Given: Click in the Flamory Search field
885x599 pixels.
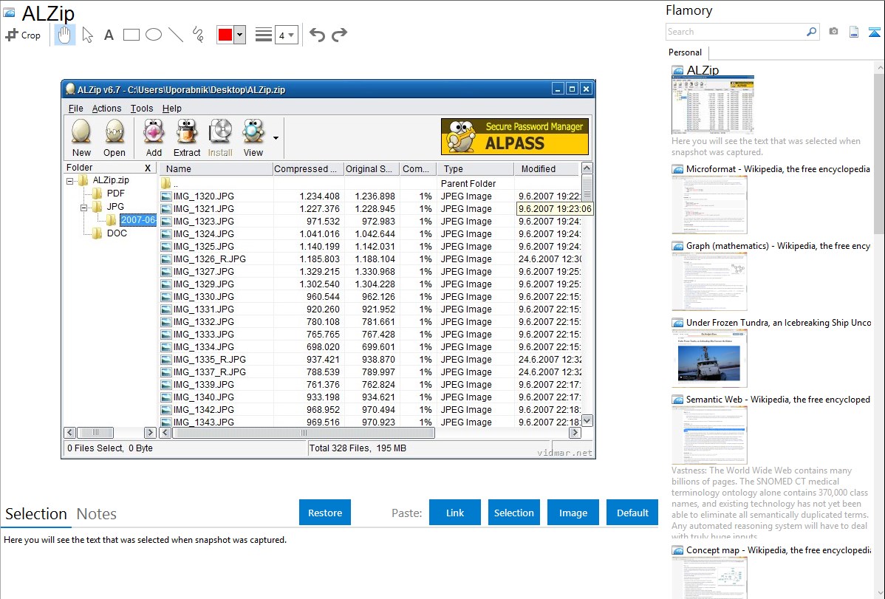Looking at the screenshot, I should [x=736, y=32].
